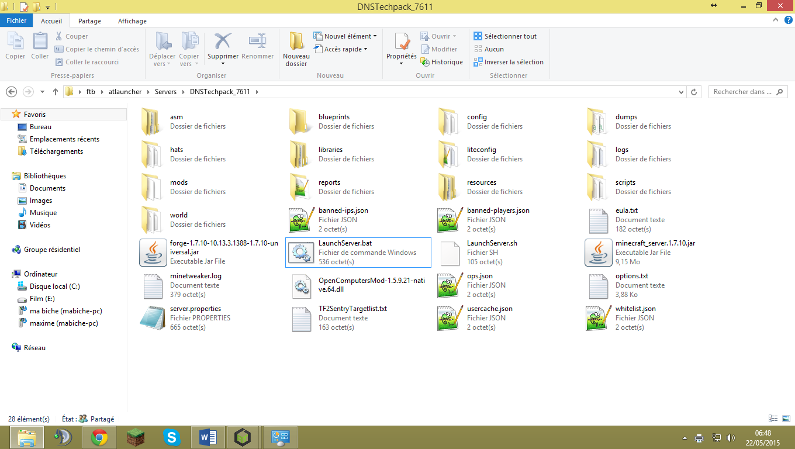Open Microsoft Word from the taskbar
This screenshot has width=795, height=449.
pos(208,437)
